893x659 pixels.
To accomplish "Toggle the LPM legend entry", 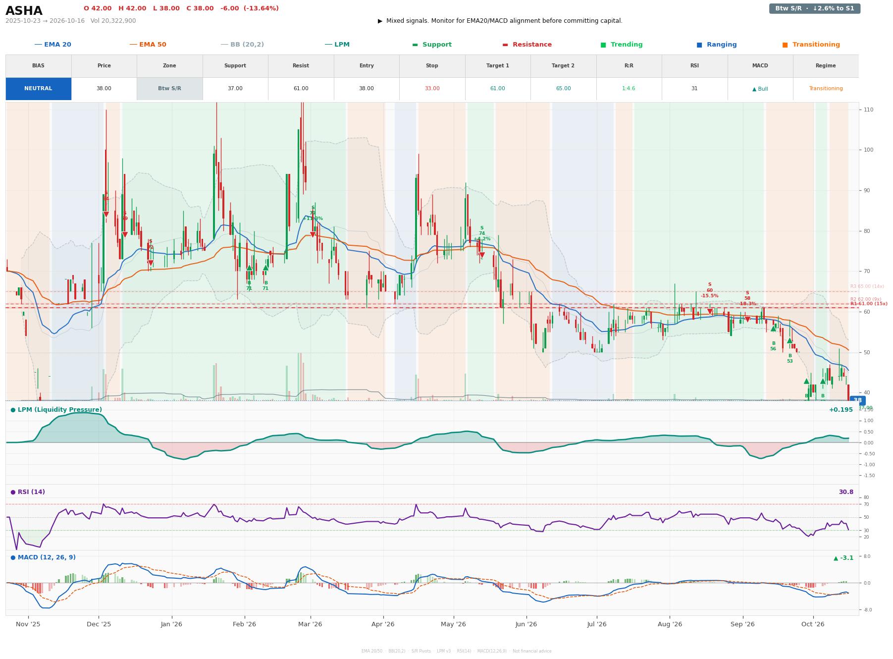I will coord(337,45).
